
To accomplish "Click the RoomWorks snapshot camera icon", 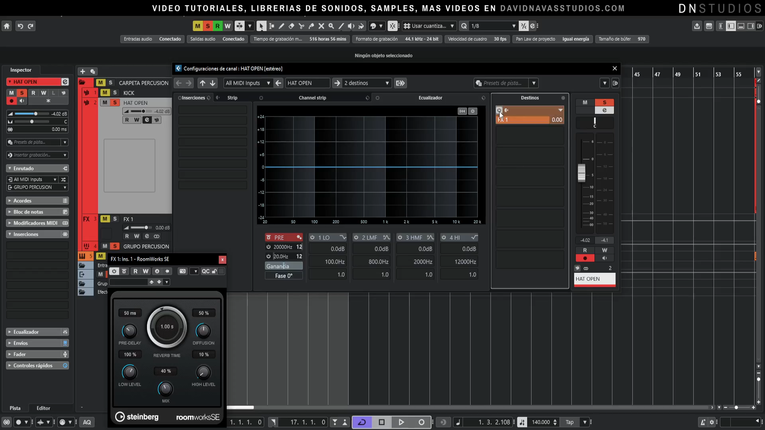I will coord(182,271).
